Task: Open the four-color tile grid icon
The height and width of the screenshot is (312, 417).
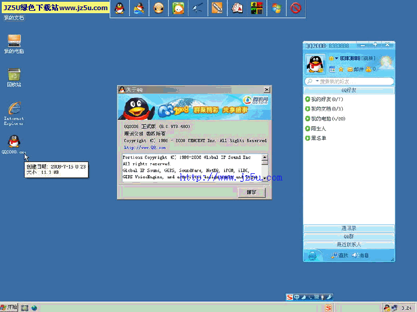Action: tap(257, 8)
